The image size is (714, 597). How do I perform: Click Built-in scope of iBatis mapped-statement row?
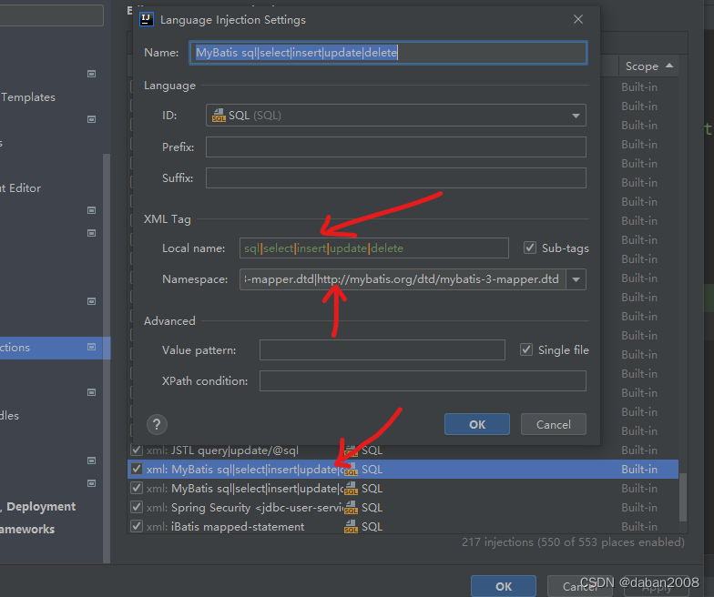tap(639, 526)
